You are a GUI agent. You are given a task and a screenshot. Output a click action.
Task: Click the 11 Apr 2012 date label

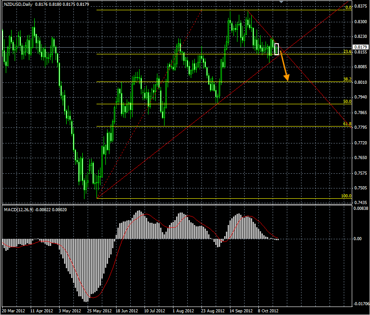pos(41,311)
